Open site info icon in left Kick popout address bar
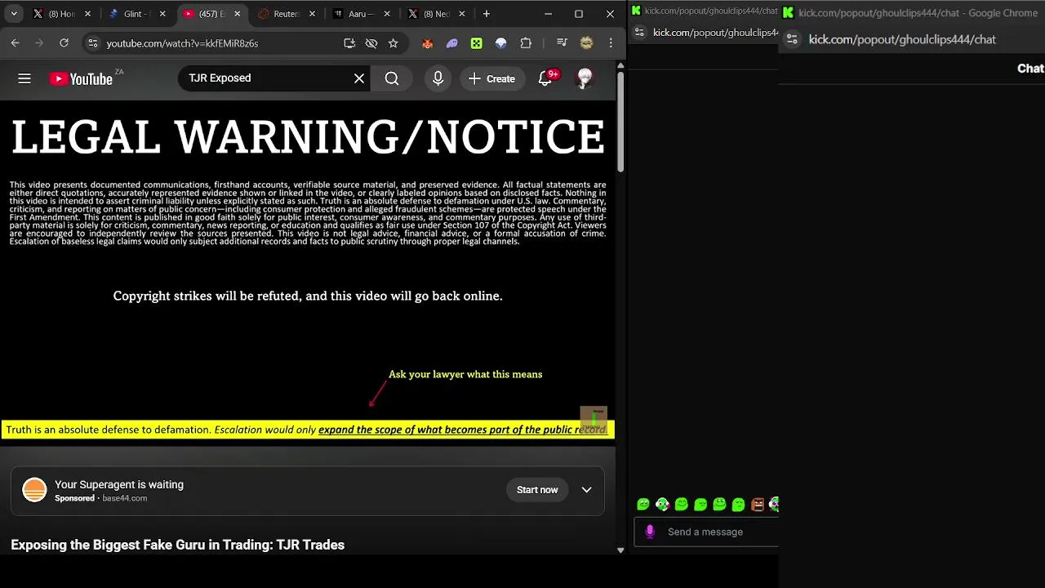This screenshot has width=1045, height=588. click(639, 33)
